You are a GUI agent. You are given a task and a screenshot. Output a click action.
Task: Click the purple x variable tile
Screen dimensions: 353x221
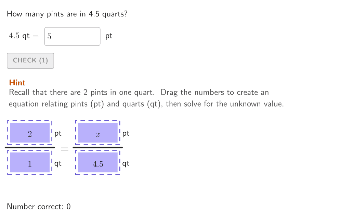pyautogui.click(x=98, y=133)
